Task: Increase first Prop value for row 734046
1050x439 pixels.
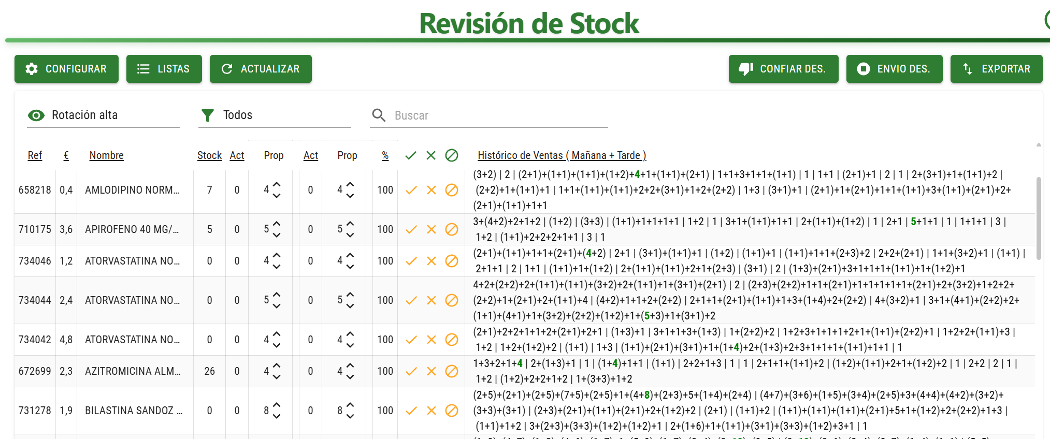Action: pyautogui.click(x=277, y=255)
